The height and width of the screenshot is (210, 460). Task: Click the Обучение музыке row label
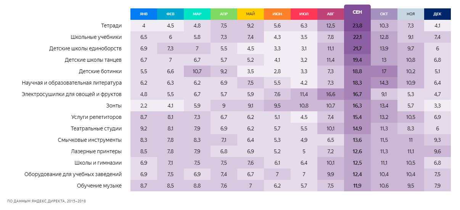click(99, 186)
